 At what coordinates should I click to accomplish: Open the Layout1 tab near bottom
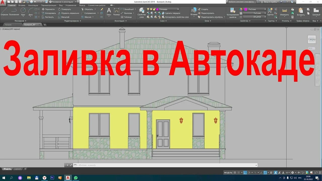[17, 169]
